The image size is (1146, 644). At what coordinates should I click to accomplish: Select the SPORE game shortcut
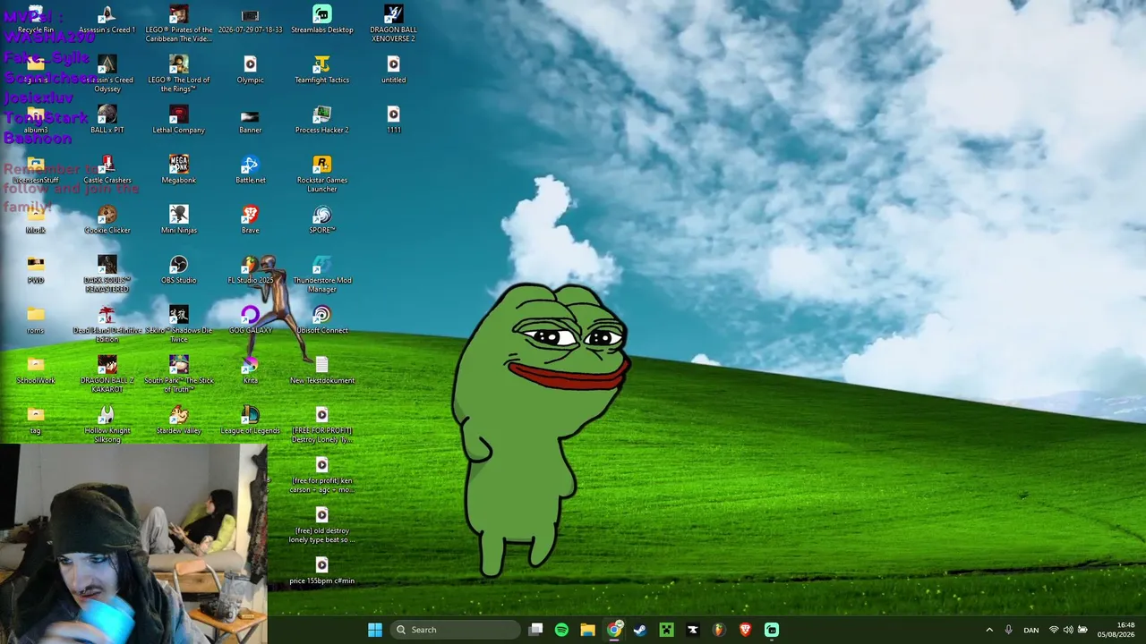[321, 221]
